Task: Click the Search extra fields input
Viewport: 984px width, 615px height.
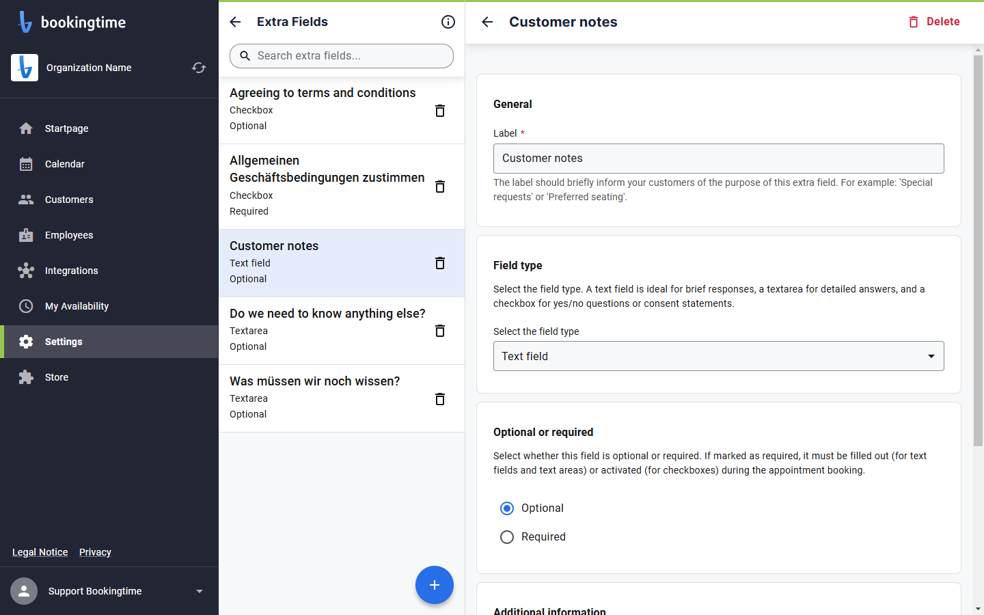Action: click(x=342, y=56)
